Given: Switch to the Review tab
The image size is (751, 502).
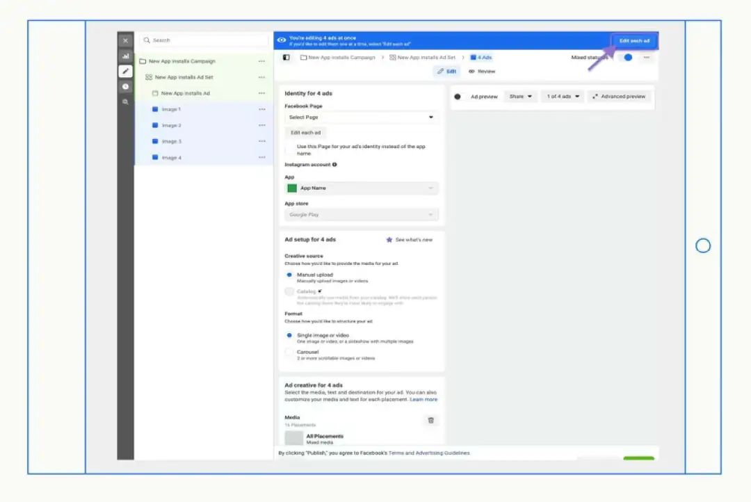Looking at the screenshot, I should [483, 72].
